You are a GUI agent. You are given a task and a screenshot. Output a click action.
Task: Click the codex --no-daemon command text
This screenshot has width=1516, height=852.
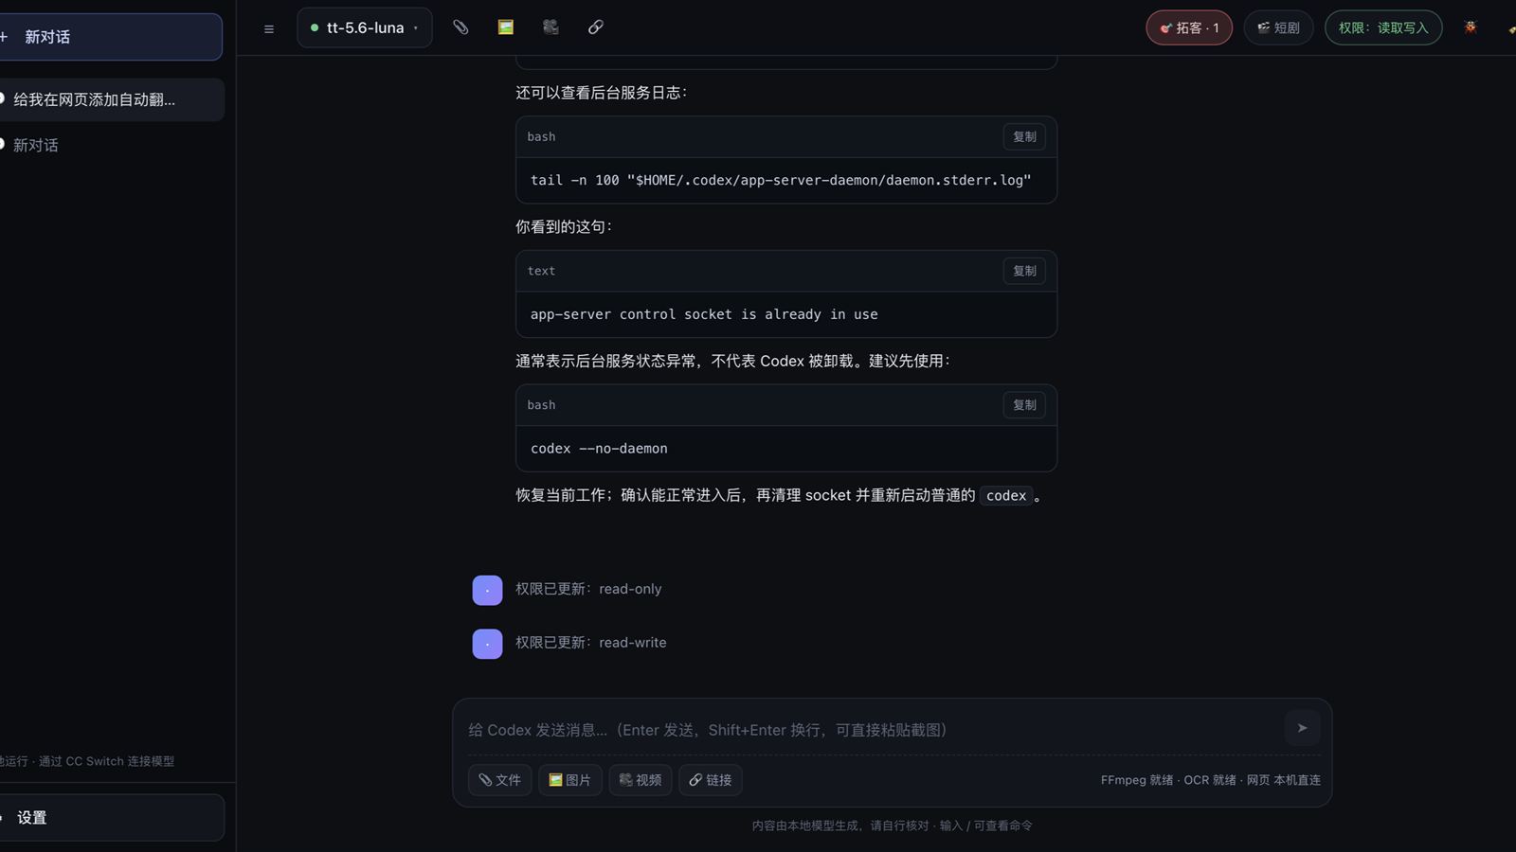pos(599,449)
